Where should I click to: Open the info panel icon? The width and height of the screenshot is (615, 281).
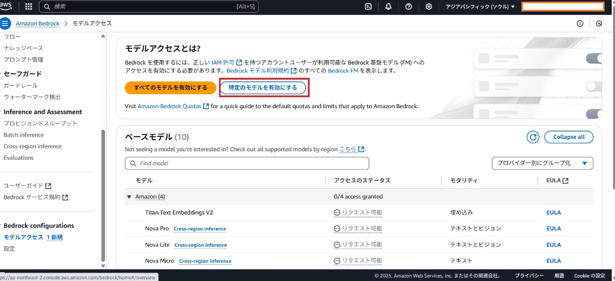tap(580, 24)
